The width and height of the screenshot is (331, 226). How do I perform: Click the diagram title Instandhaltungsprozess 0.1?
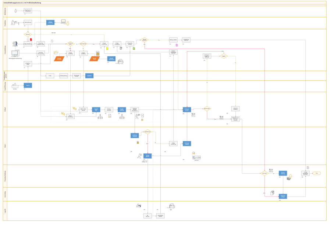point(22,3)
